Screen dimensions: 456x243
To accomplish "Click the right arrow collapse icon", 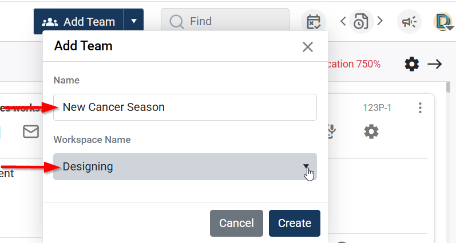I will click(435, 64).
